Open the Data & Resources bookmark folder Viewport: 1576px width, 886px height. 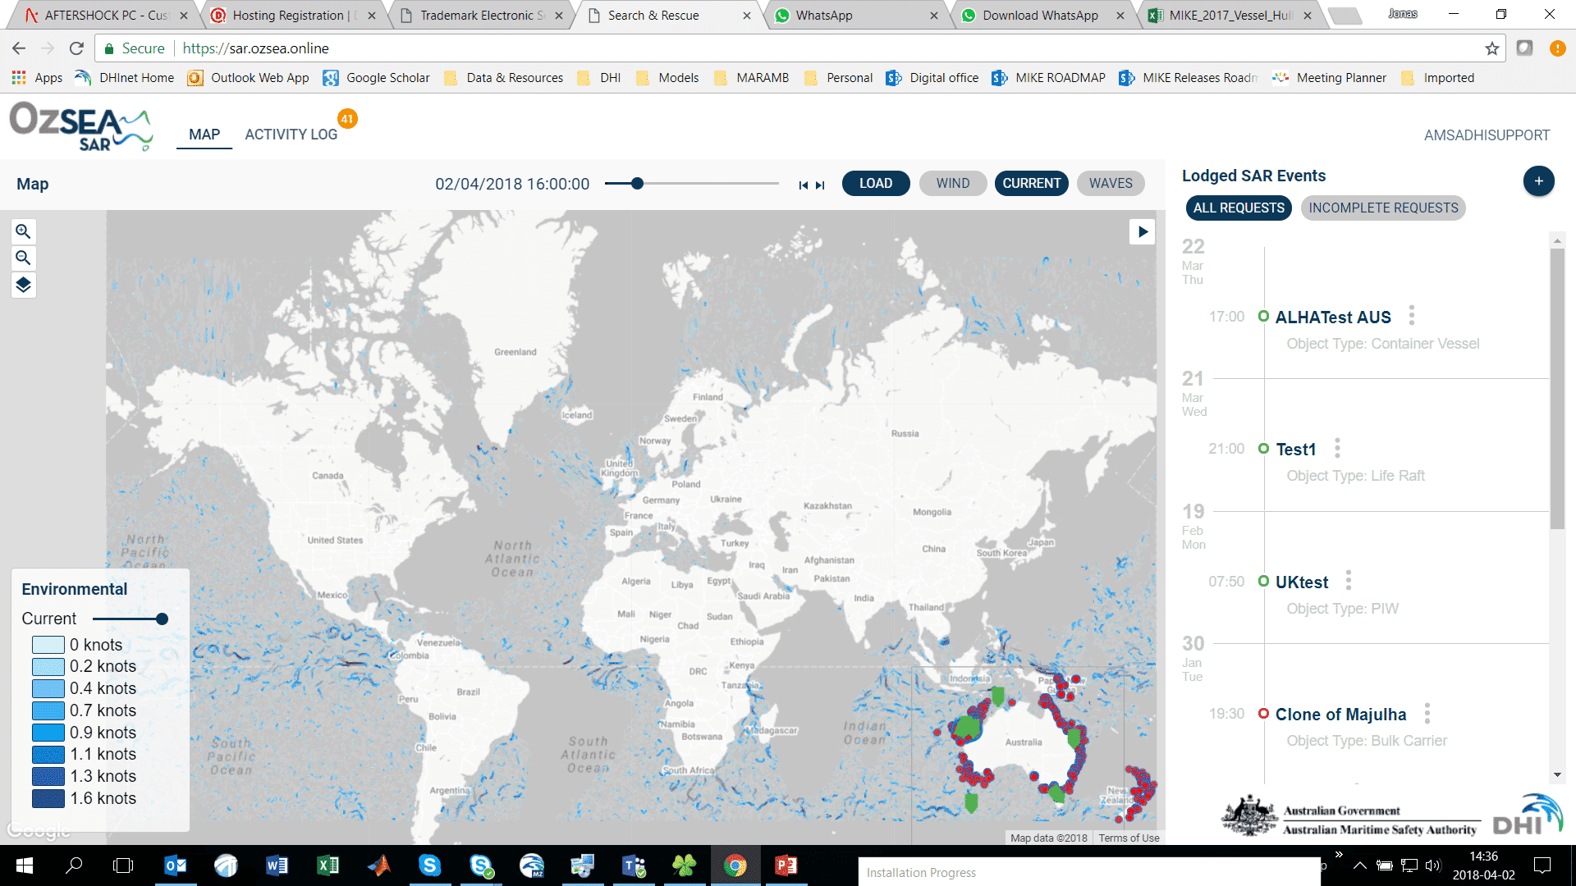504,78
